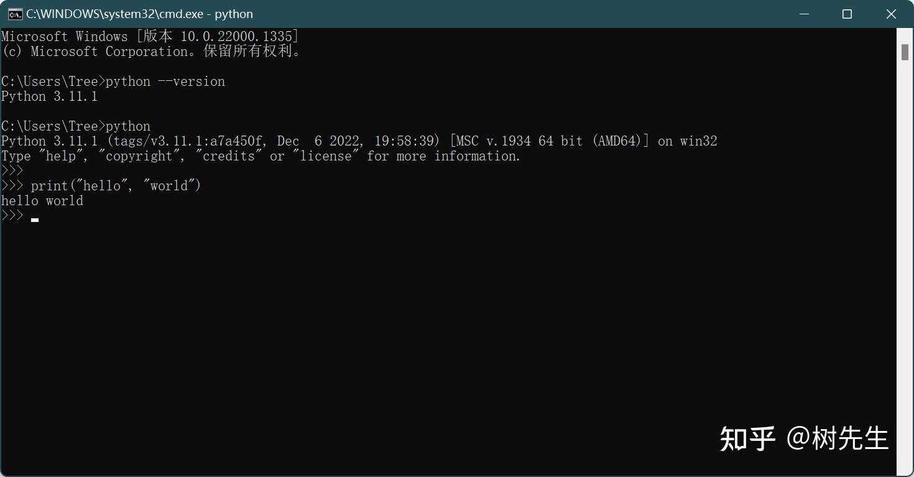The width and height of the screenshot is (914, 477).
Task: Click the 知乎 @树先生 watermark
Action: [x=805, y=438]
